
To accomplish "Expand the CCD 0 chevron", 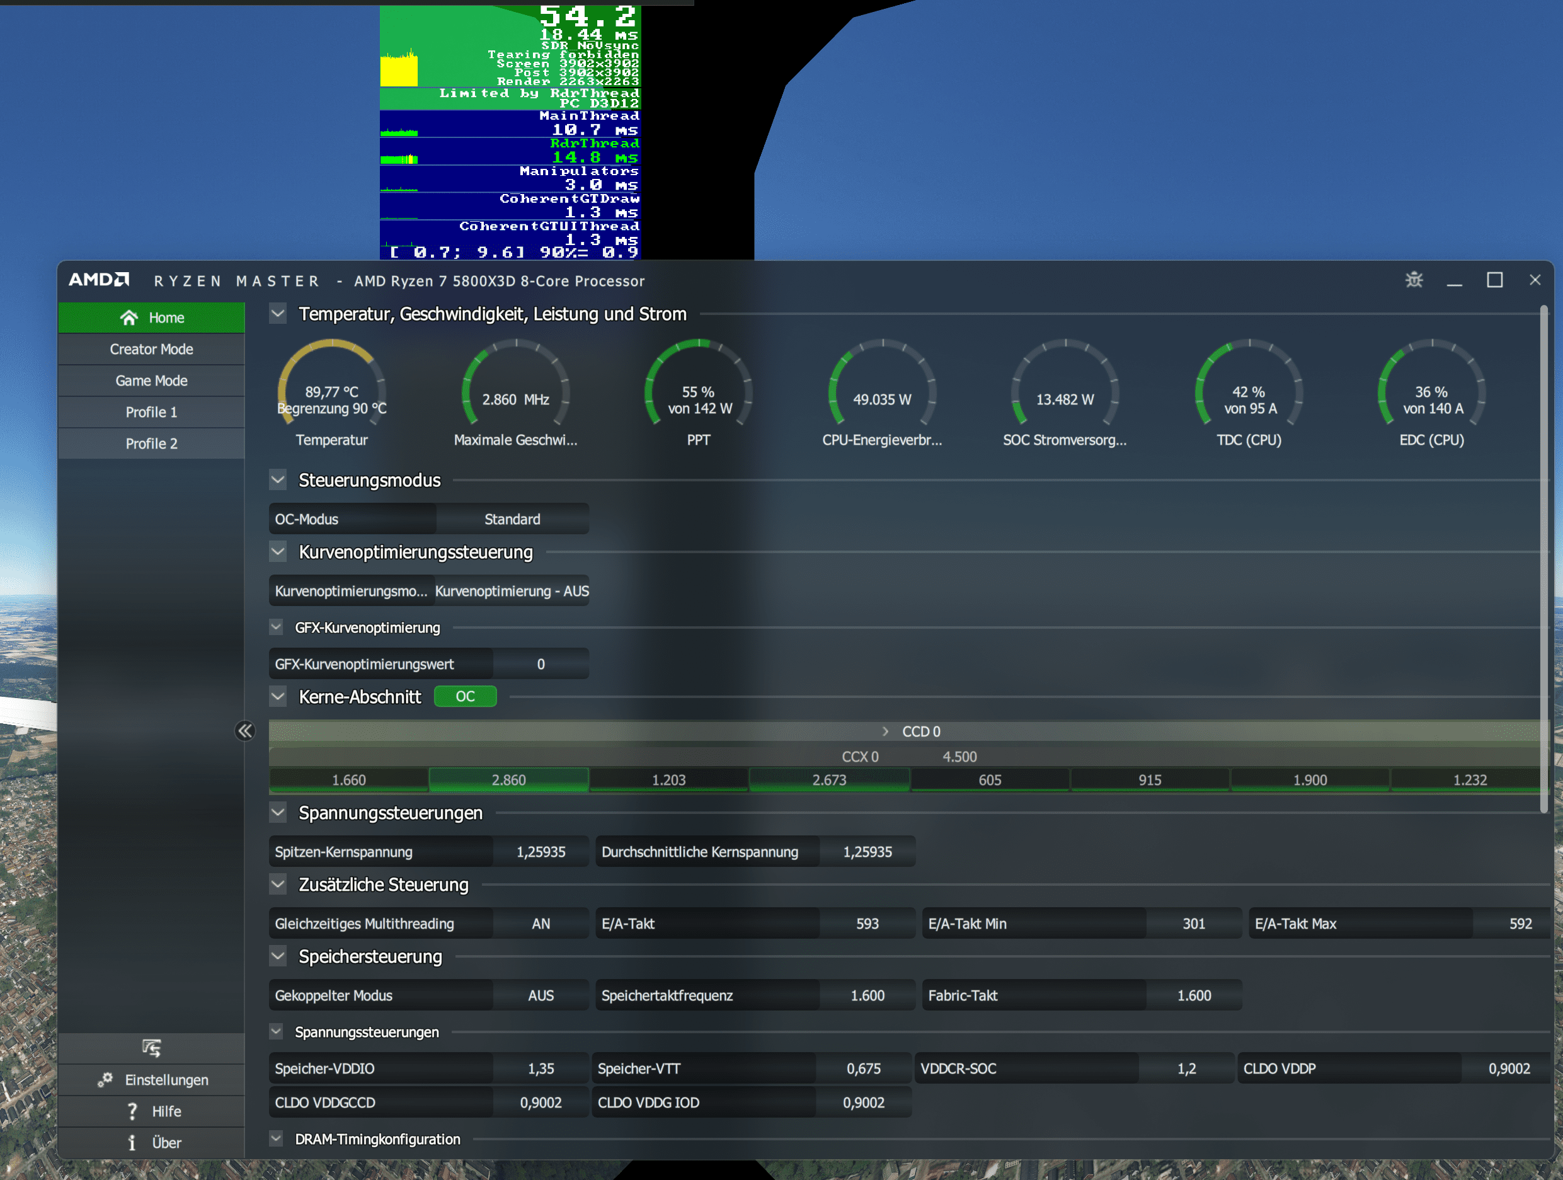I will click(x=885, y=731).
